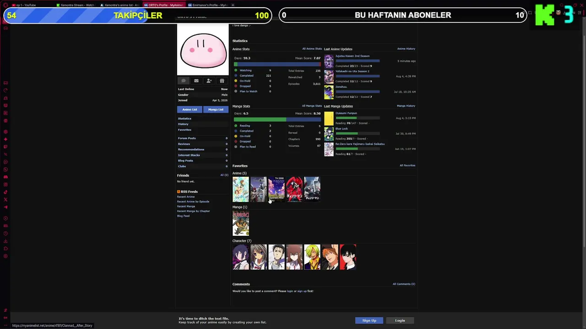Open the Oyasumi Punpun manga link
This screenshot has height=329, width=586.
(x=346, y=113)
